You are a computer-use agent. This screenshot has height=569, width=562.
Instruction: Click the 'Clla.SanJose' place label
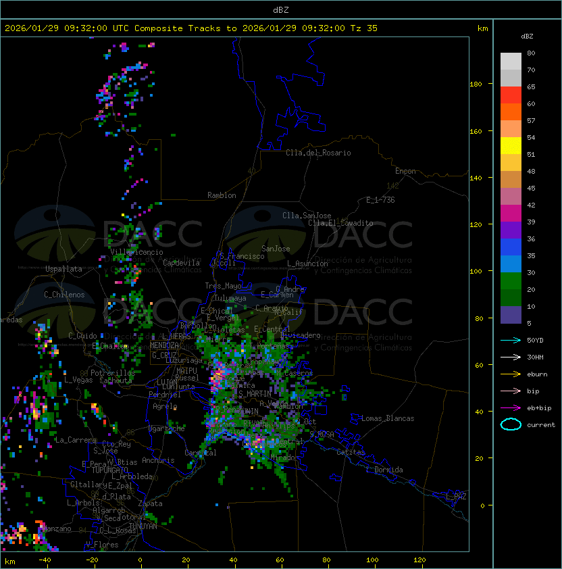[x=307, y=216]
